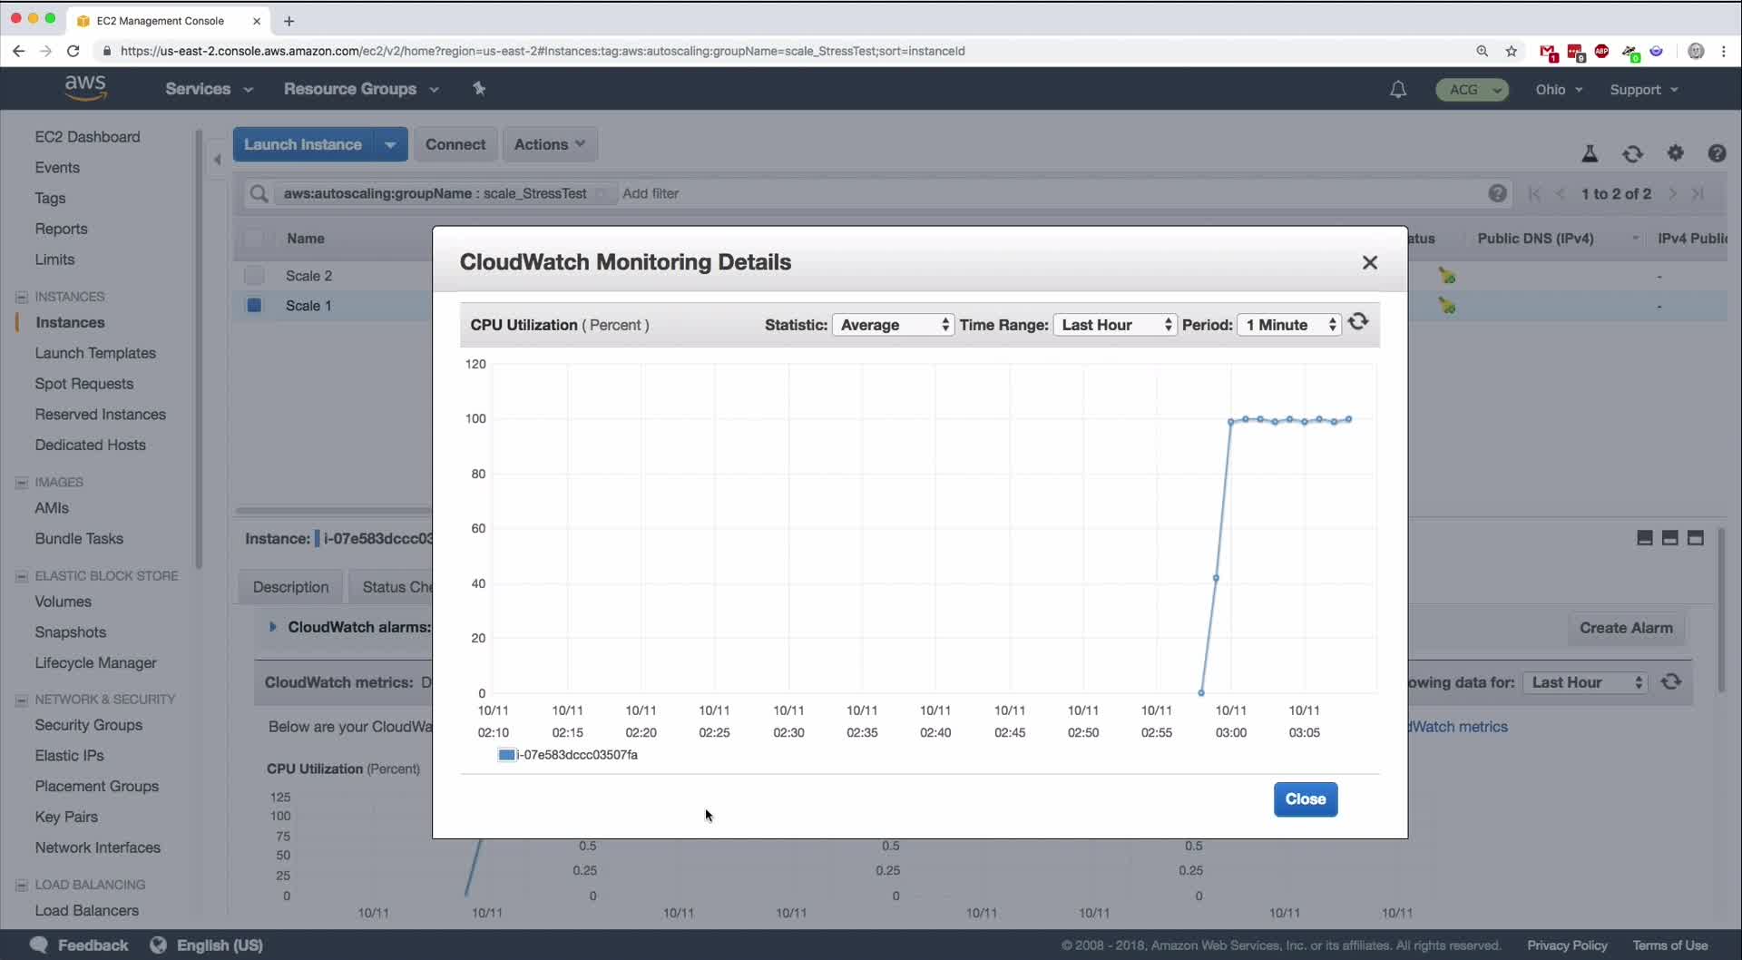
Task: Open the Period 1 Minute dropdown
Action: pos(1289,325)
